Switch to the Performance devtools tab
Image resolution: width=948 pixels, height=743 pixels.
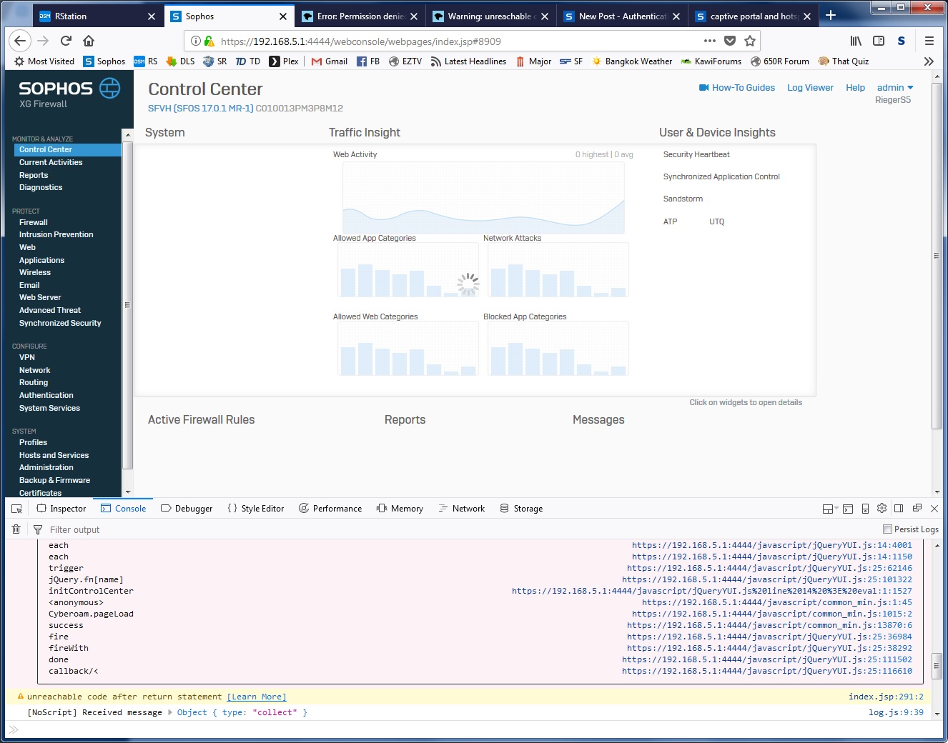coord(330,509)
